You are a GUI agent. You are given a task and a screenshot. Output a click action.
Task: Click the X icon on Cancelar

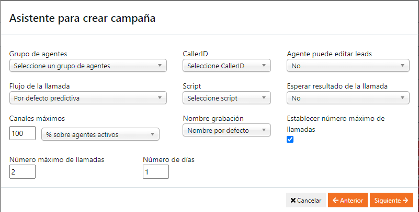click(293, 200)
